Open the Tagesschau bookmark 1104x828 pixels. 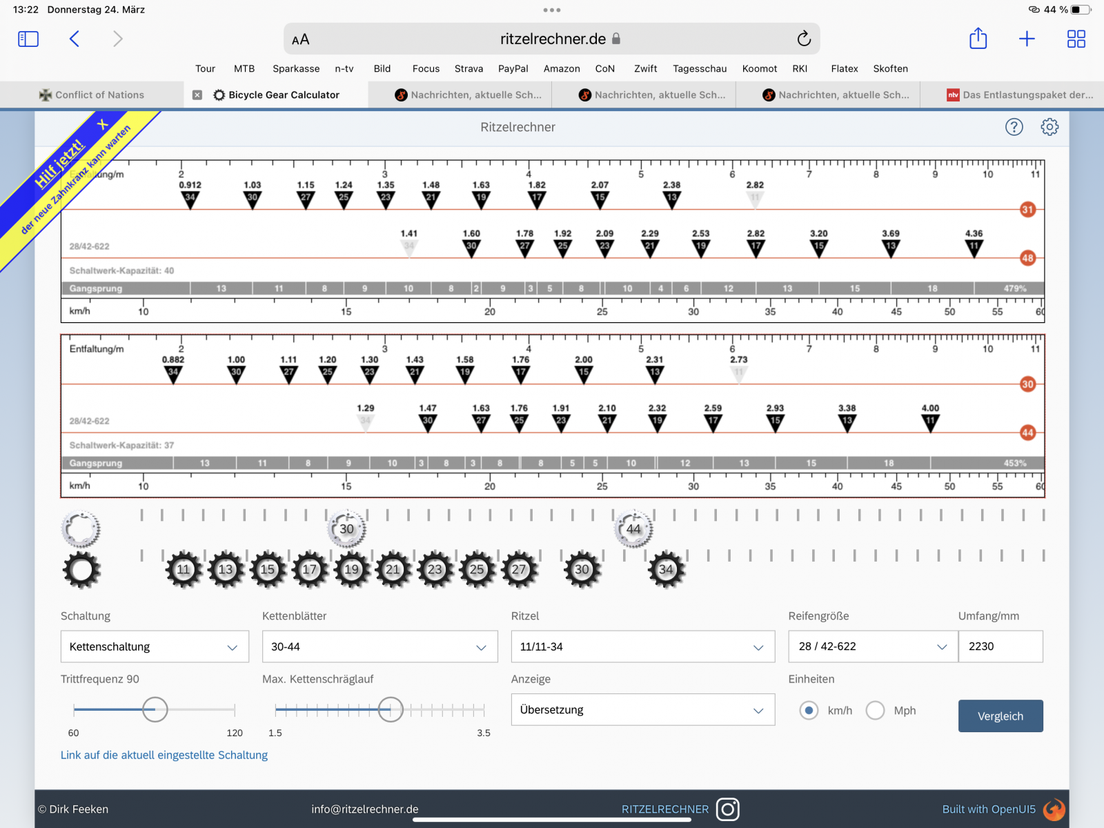700,68
